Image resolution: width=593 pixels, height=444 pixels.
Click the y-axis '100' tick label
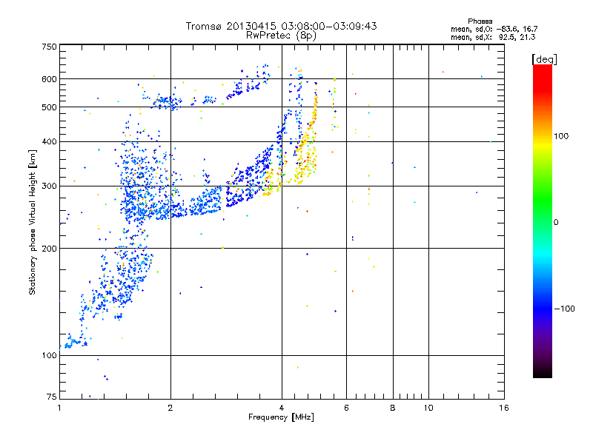coord(49,356)
